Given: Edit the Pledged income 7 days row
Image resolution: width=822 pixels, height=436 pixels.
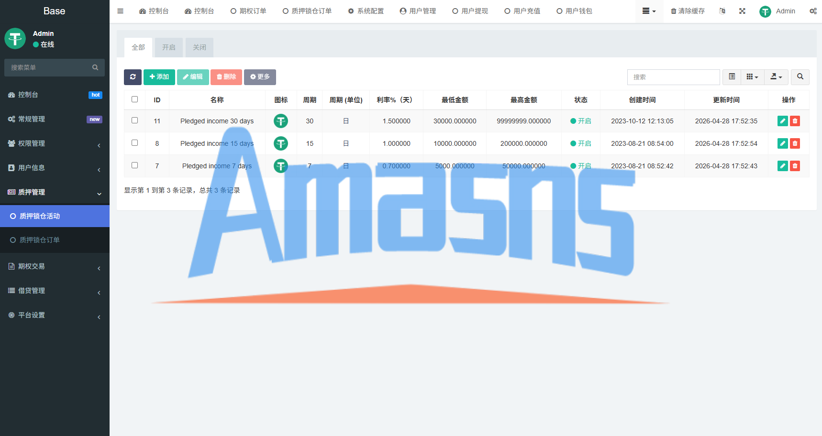Looking at the screenshot, I should (783, 166).
